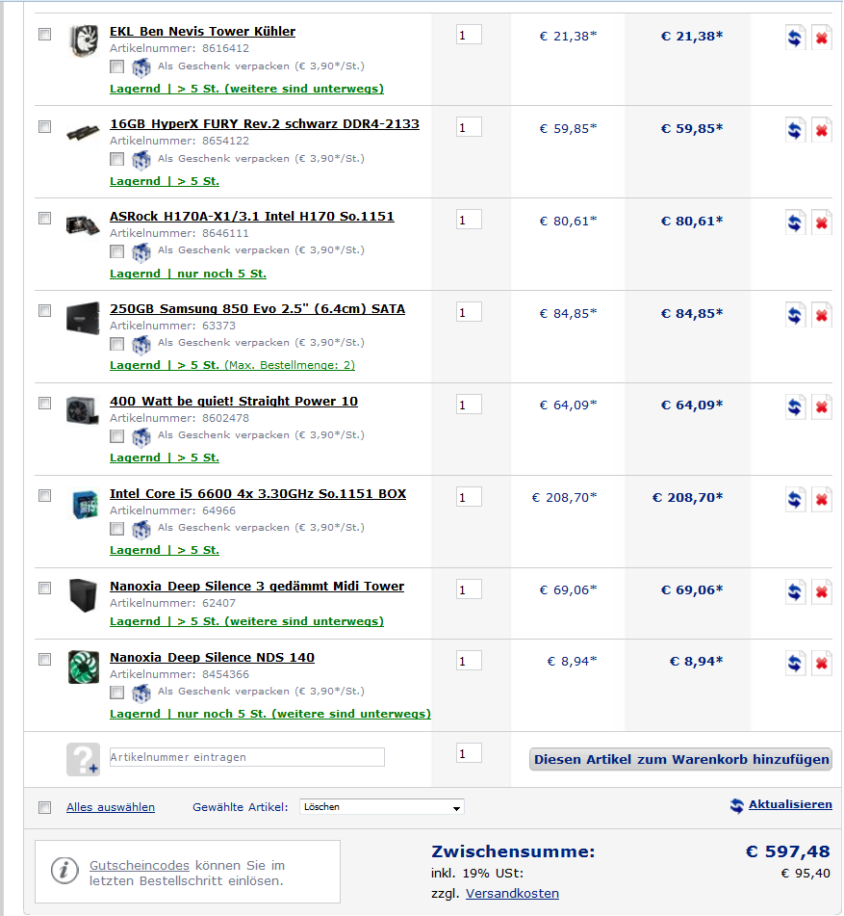Select Nanoxia Deep Silence 3 row checkbox
The image size is (844, 916).
pos(45,588)
